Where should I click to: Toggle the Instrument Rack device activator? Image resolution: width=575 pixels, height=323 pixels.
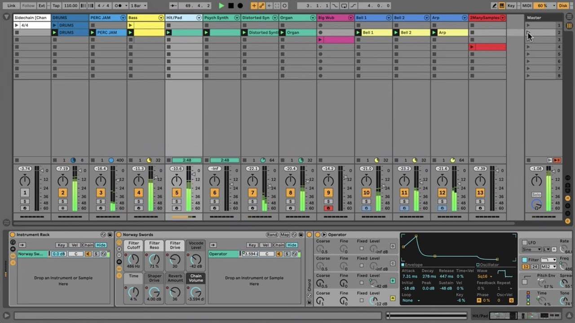tap(13, 235)
